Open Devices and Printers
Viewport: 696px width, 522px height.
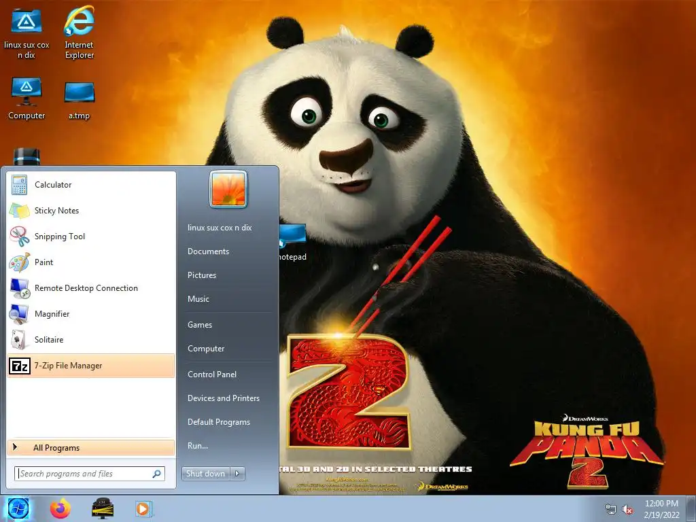click(223, 398)
